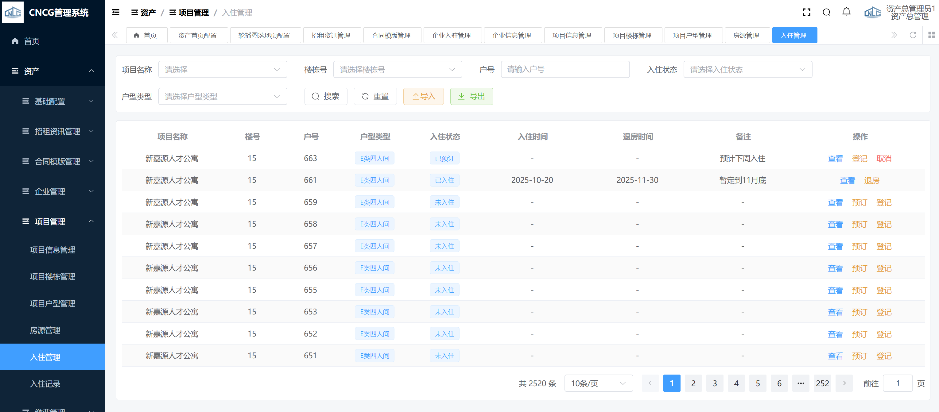Click the CNCG logo in sidebar
The width and height of the screenshot is (939, 412).
click(x=13, y=12)
